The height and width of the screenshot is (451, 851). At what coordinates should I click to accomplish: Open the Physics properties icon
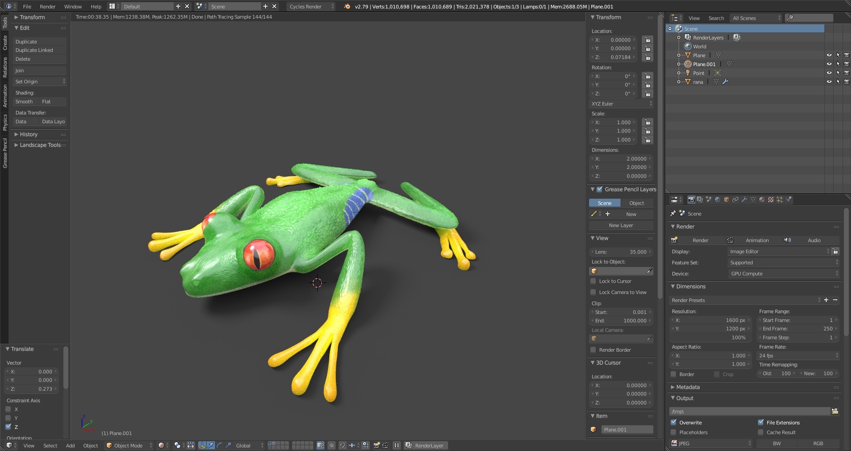pos(789,200)
